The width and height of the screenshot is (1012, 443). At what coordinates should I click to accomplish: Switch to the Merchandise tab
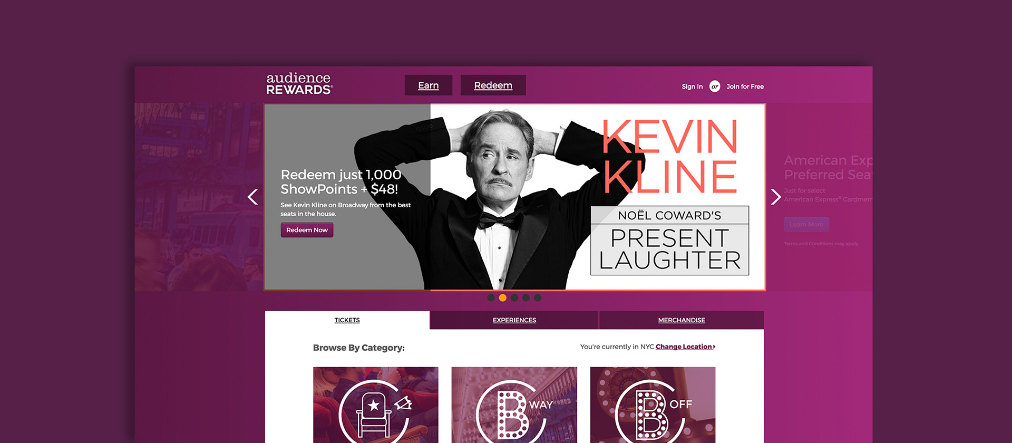[682, 320]
